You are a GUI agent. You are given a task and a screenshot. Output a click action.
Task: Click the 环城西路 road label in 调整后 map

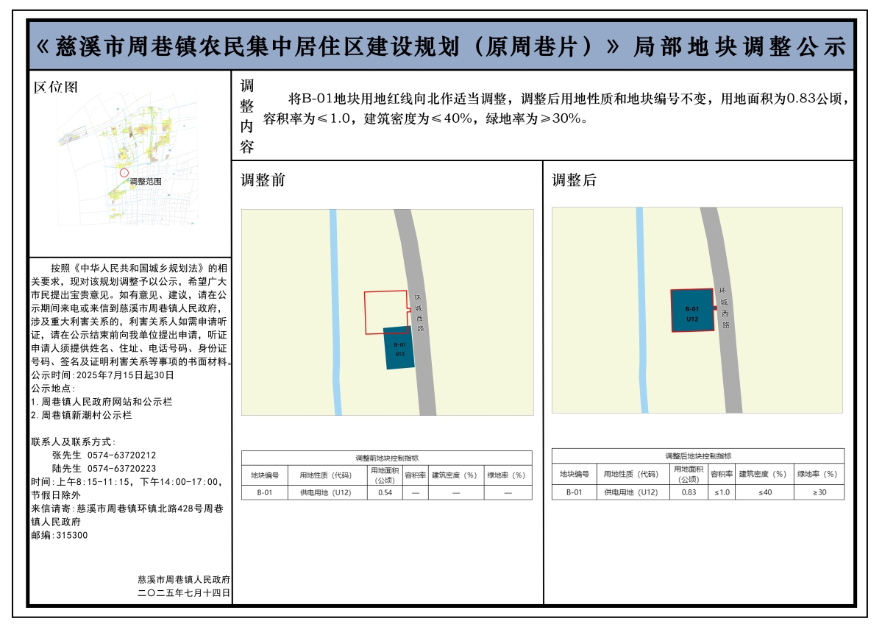pyautogui.click(x=725, y=308)
